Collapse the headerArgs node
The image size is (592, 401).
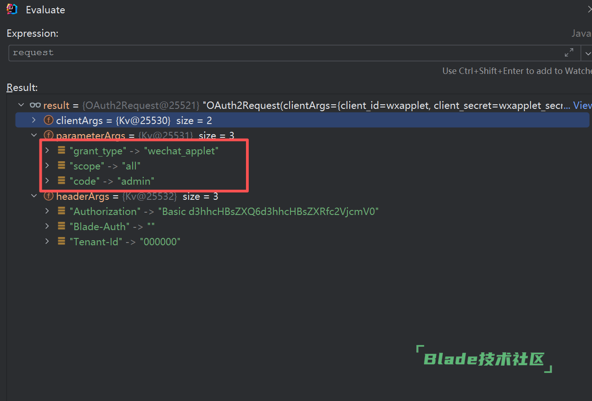(34, 196)
